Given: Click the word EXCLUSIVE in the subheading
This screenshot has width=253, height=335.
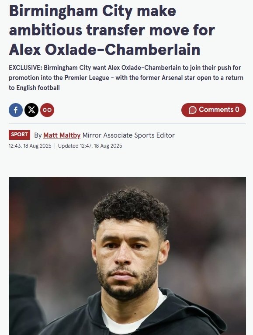Looking at the screenshot, I should [x=25, y=68].
